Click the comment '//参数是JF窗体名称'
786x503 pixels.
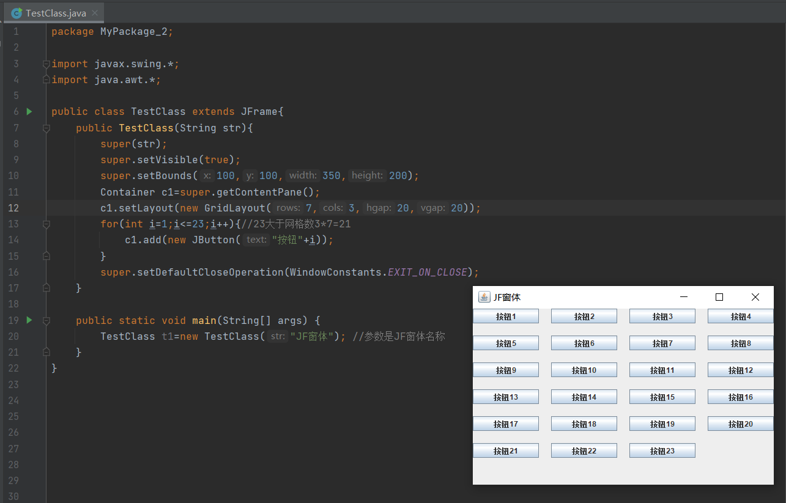coord(399,336)
